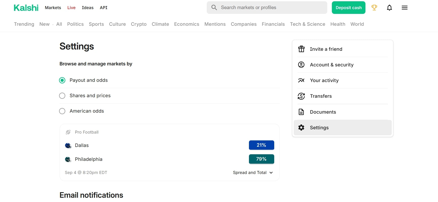Click the account profile icon
This screenshot has height=202, width=438.
[x=301, y=65]
